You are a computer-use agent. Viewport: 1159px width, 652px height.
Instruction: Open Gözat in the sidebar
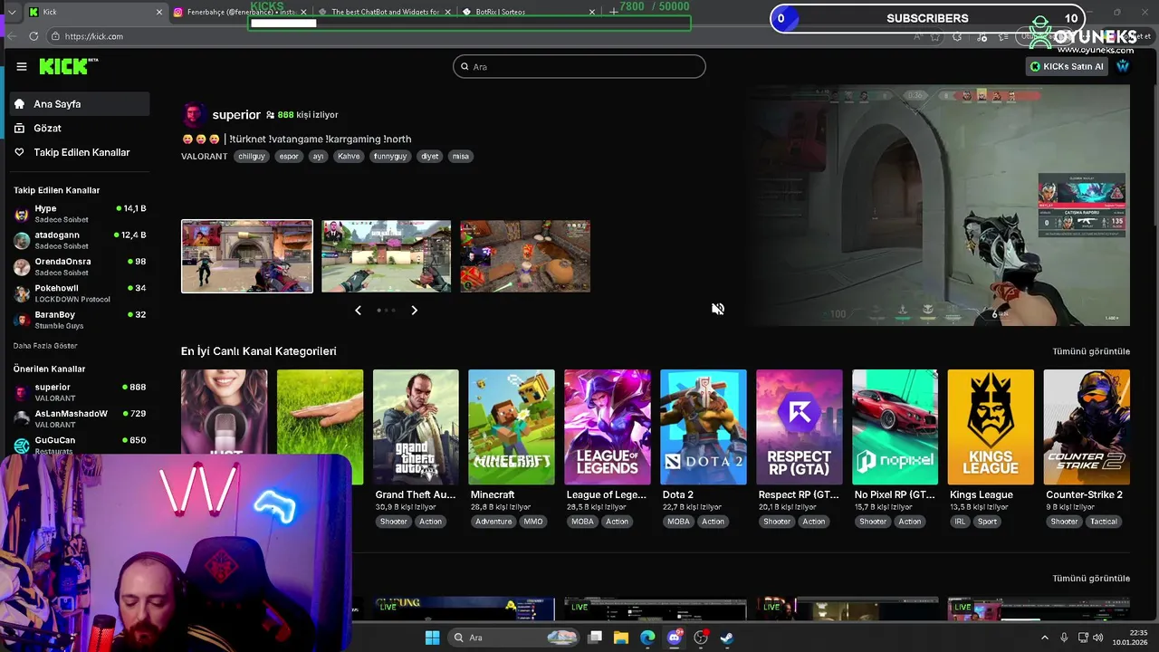[x=80, y=129]
